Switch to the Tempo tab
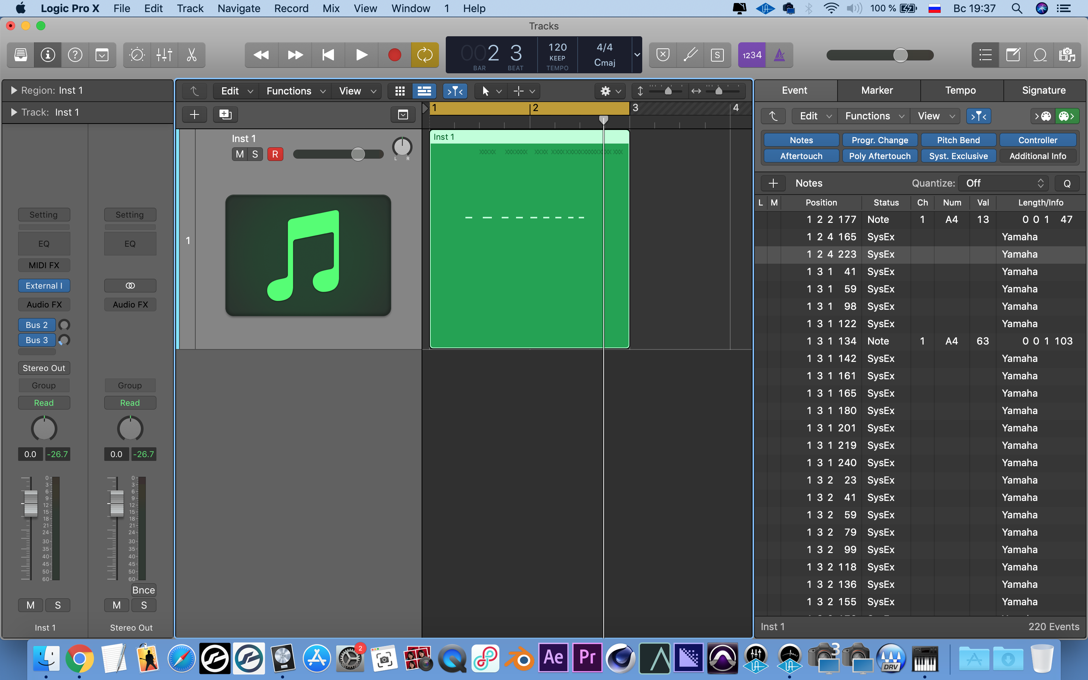This screenshot has width=1088, height=680. click(960, 90)
